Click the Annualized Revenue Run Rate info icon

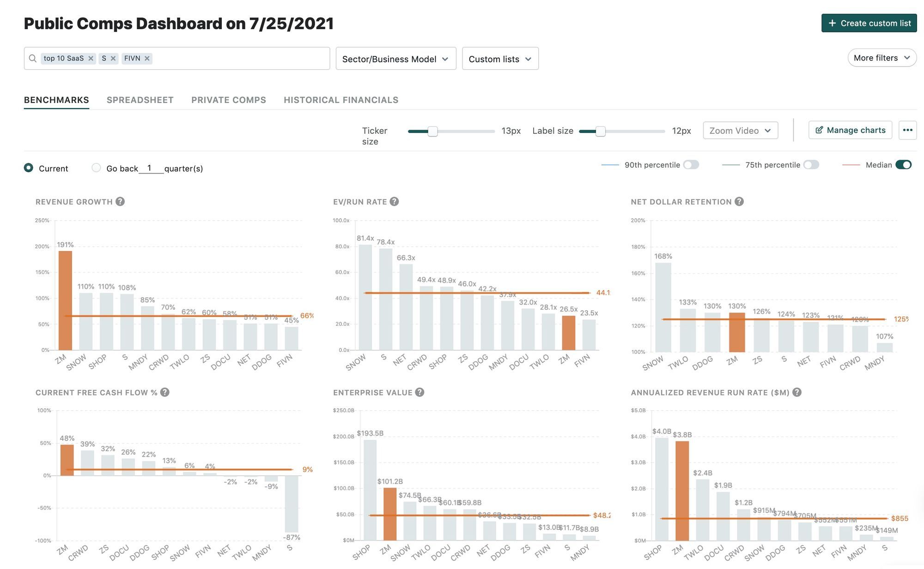click(x=796, y=392)
